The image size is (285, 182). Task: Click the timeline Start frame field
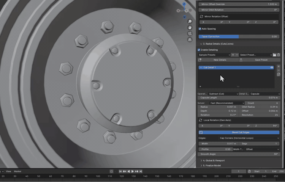click(x=260, y=171)
